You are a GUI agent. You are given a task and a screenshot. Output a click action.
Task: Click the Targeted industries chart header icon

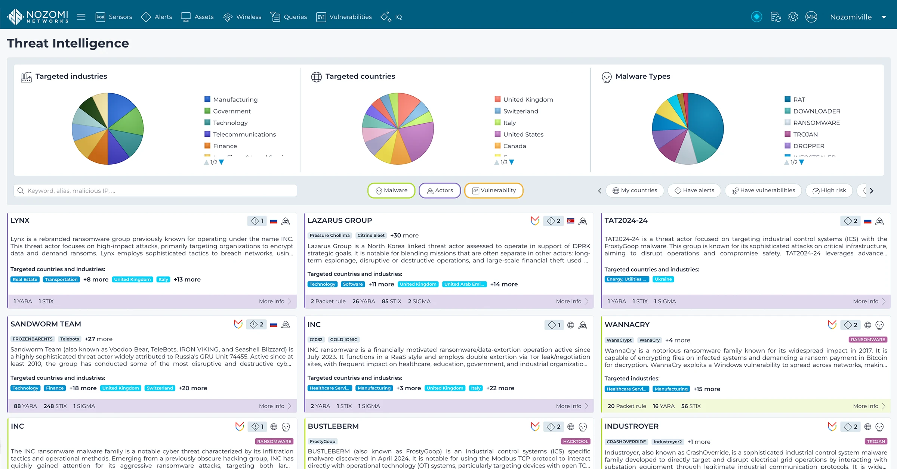pyautogui.click(x=26, y=77)
